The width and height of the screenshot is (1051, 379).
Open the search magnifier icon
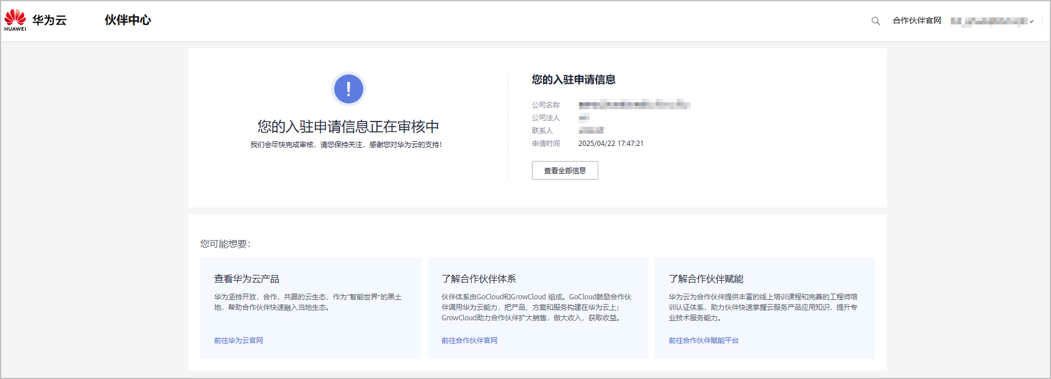click(875, 21)
